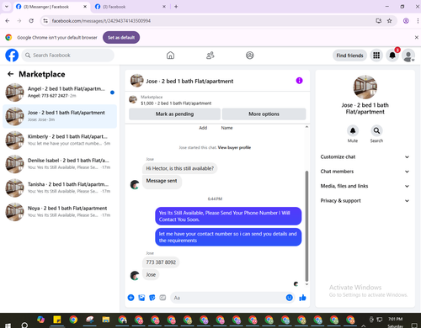The image size is (421, 328).
Task: Open Sticky Notes in taskbar
Action: (57, 320)
